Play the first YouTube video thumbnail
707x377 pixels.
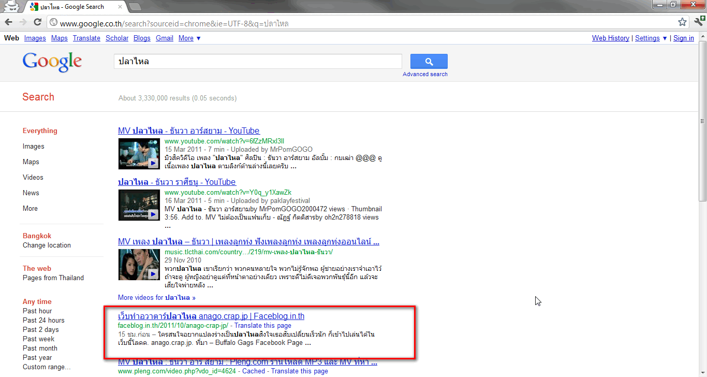[x=139, y=154]
